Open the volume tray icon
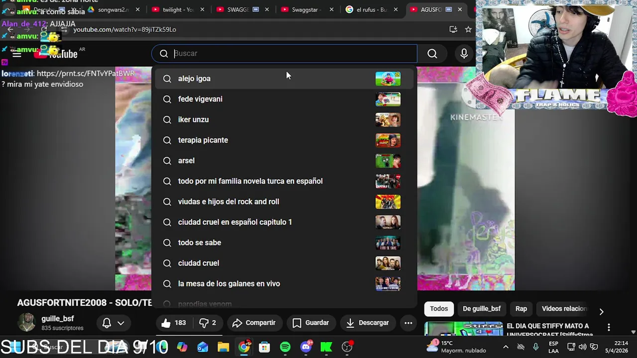Screen dimensions: 637x358 [582, 347]
